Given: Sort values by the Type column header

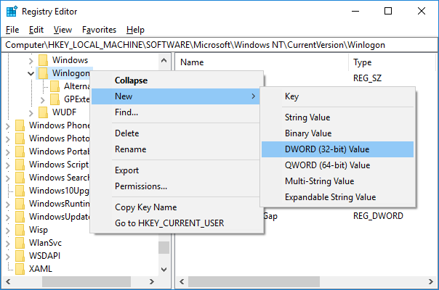Looking at the screenshot, I should click(362, 62).
